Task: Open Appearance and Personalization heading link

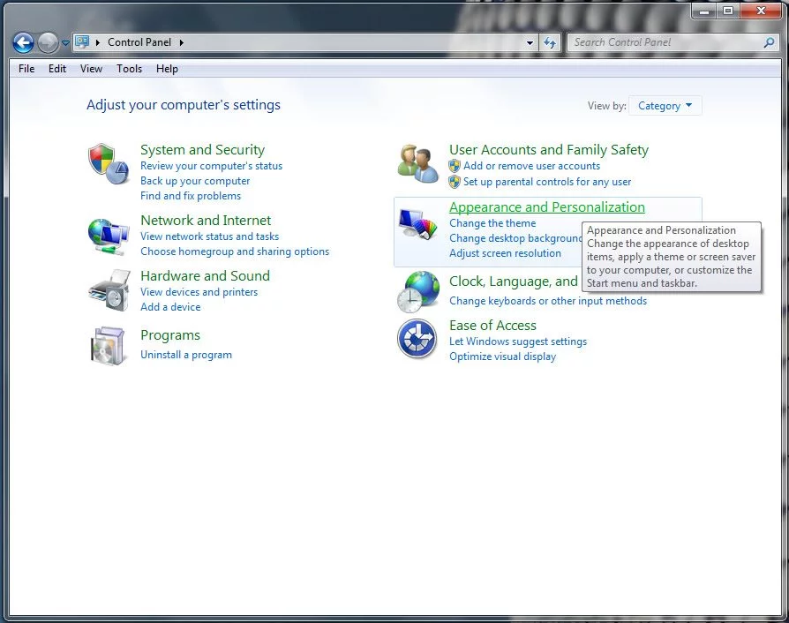Action: coord(547,207)
